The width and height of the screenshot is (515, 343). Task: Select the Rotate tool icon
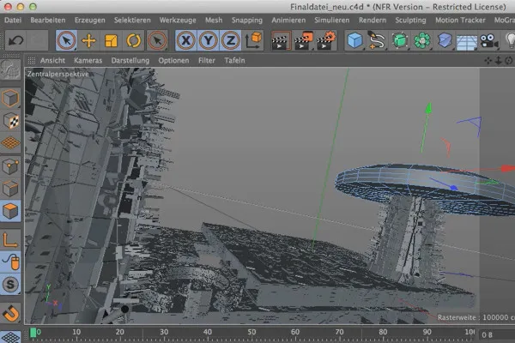coord(133,40)
